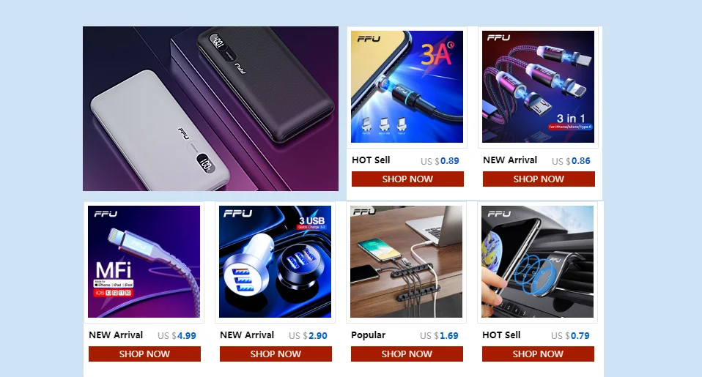Click SHOP NOW under the Popular $1.69 item
Viewport: 702px width, 377px height.
(x=407, y=354)
